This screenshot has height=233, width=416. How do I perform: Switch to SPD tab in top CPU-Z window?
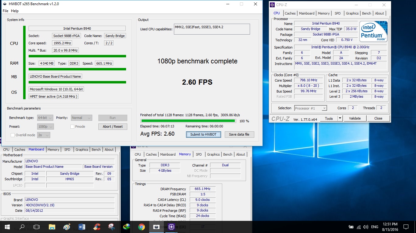tap(338, 13)
